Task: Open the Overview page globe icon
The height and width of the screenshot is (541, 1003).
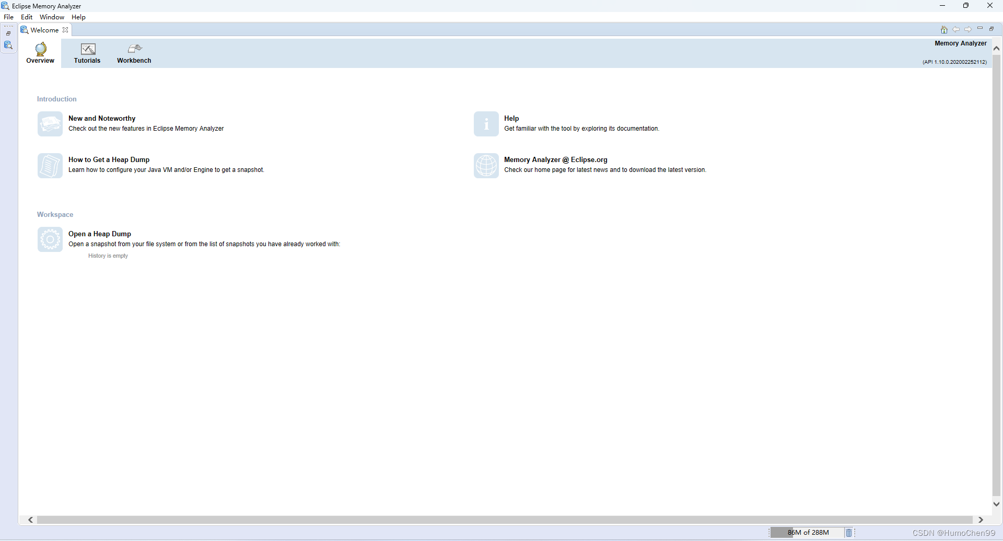Action: point(40,49)
